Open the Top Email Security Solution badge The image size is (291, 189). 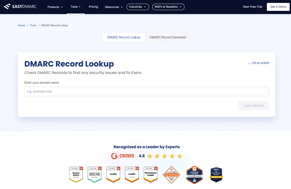[216, 174]
